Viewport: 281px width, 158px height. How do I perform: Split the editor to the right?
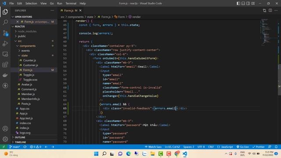pyautogui.click(x=270, y=11)
